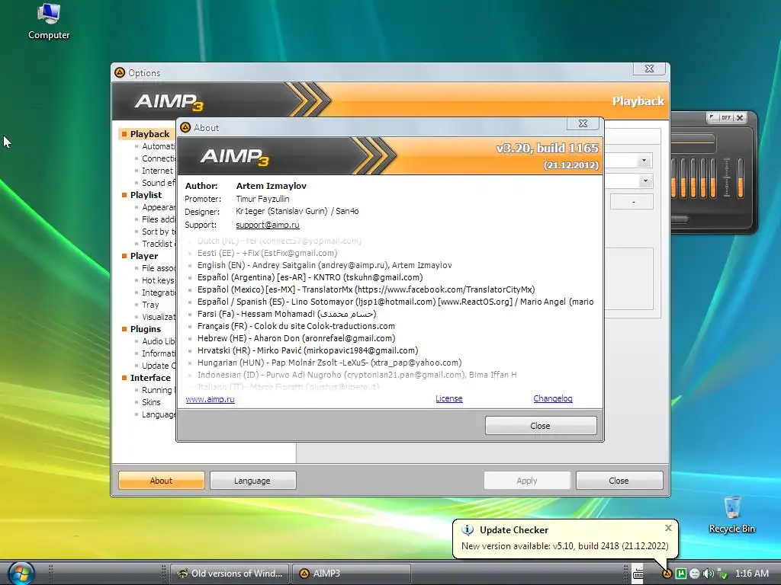Open the Recycle Bin desktop icon

(731, 516)
